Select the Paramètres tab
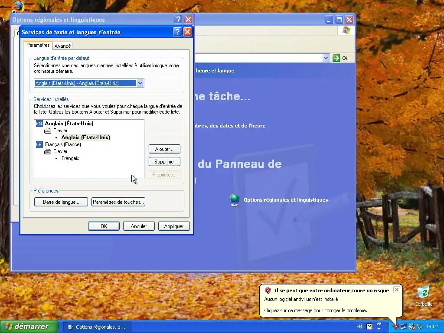The height and width of the screenshot is (333, 444). point(38,45)
